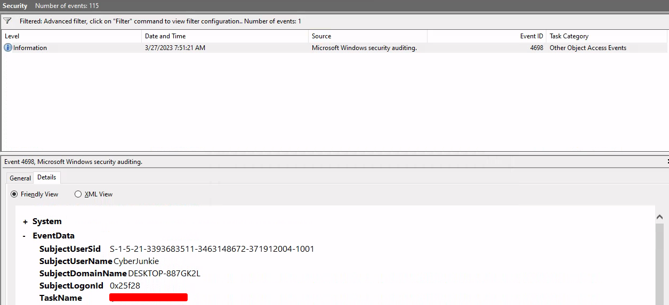Click the blue Information icon in event row

[8, 48]
